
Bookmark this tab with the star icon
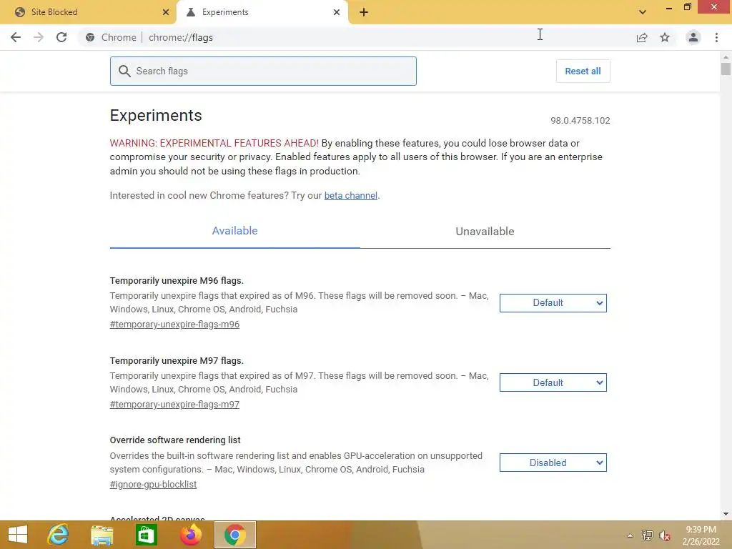point(665,37)
